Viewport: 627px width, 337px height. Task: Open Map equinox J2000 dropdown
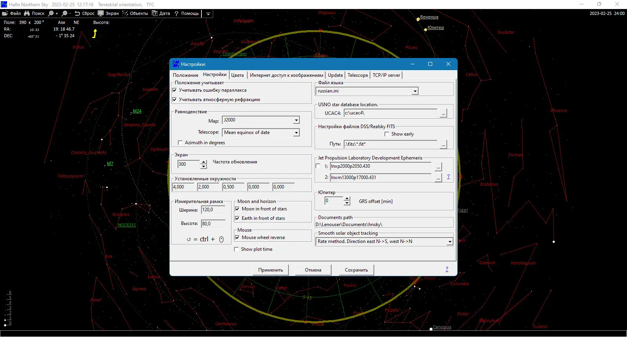[x=296, y=120]
